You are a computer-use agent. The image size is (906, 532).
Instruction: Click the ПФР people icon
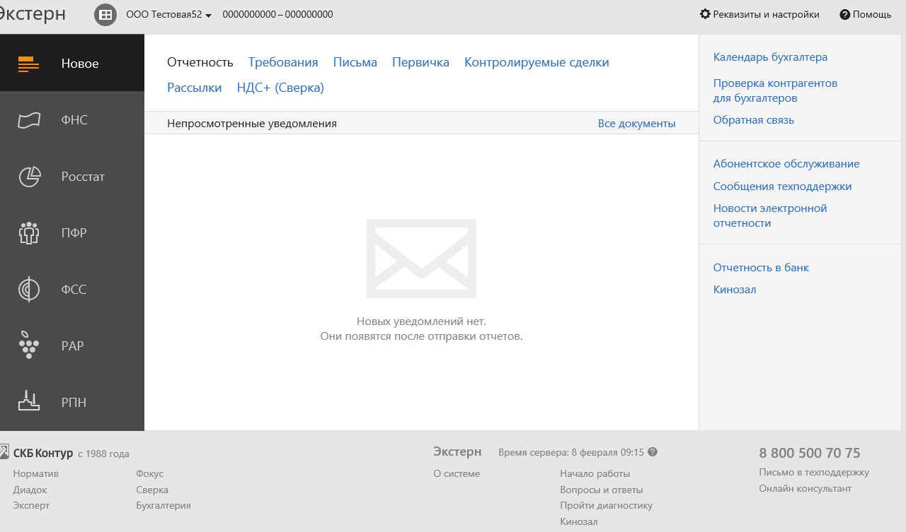[28, 233]
